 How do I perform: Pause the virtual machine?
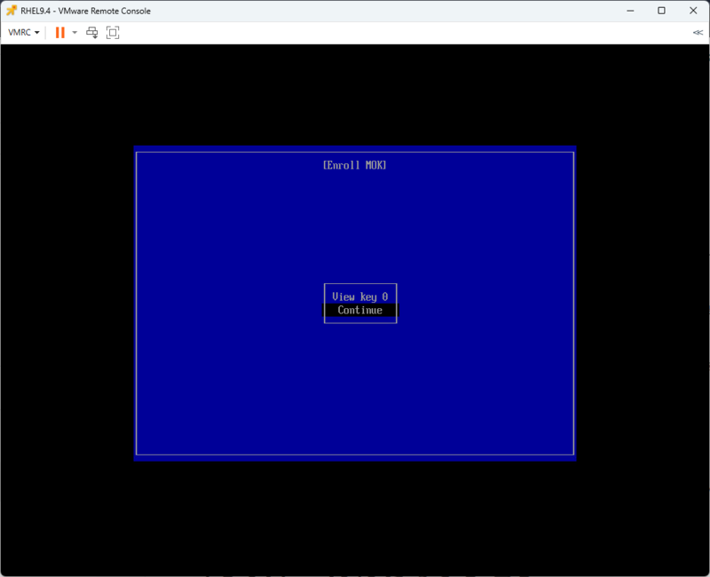(59, 33)
